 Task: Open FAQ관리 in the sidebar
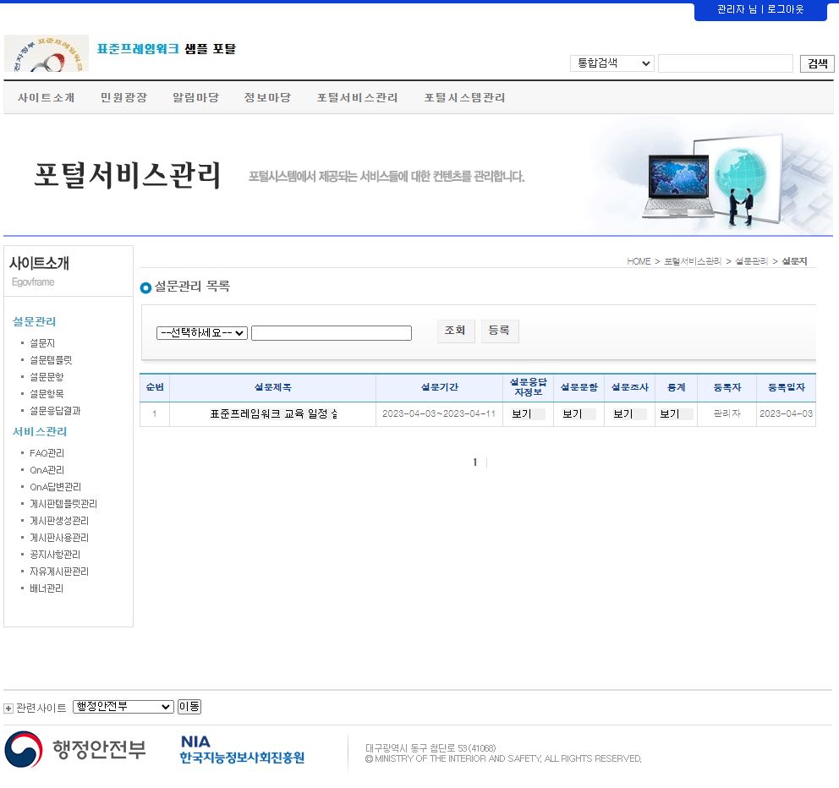[47, 453]
